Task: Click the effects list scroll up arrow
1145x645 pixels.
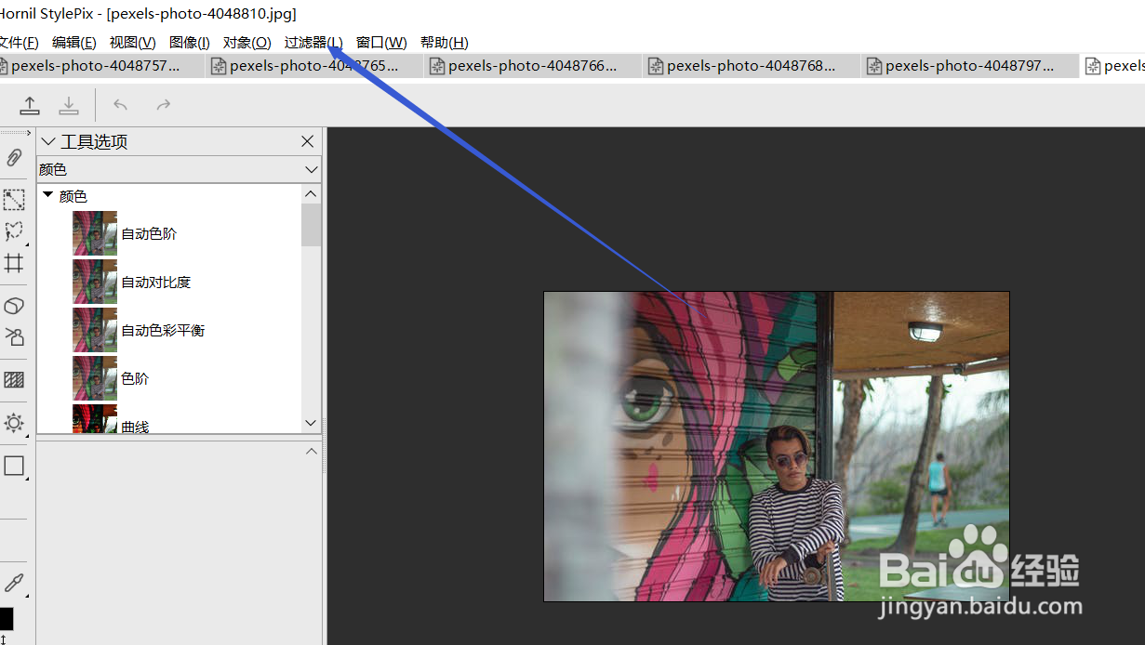Action: [x=311, y=194]
